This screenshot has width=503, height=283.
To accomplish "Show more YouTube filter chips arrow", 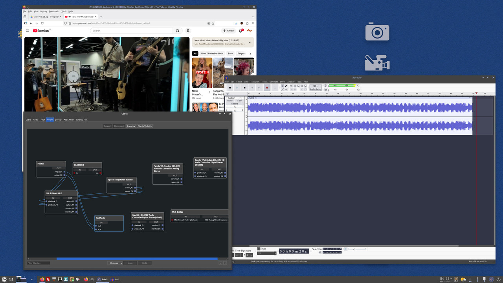I will click(250, 53).
